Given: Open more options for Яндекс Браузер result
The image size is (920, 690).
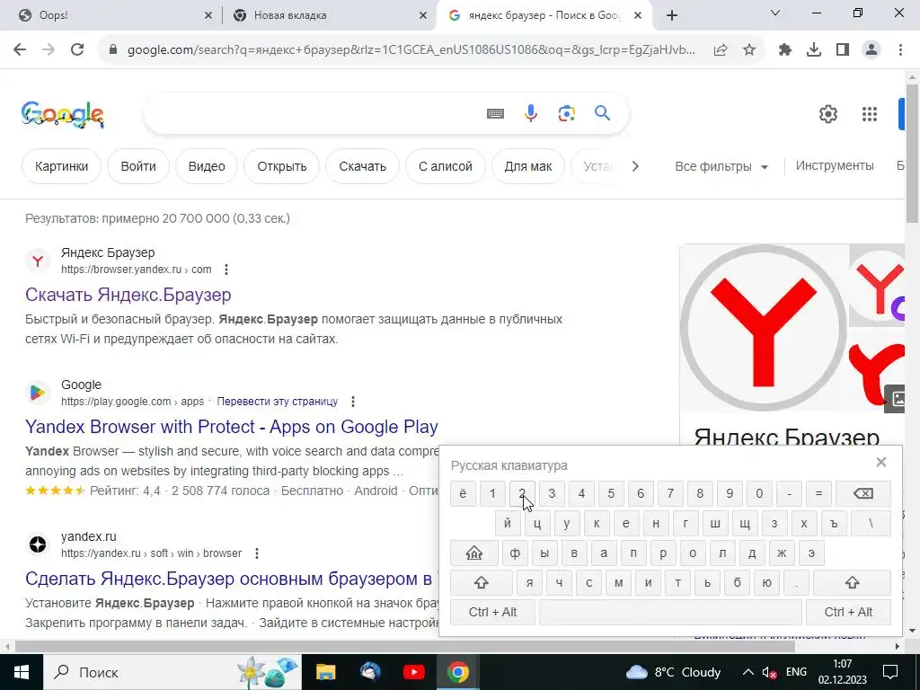Looking at the screenshot, I should pos(226,270).
